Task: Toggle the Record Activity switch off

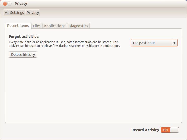Action: point(170,130)
